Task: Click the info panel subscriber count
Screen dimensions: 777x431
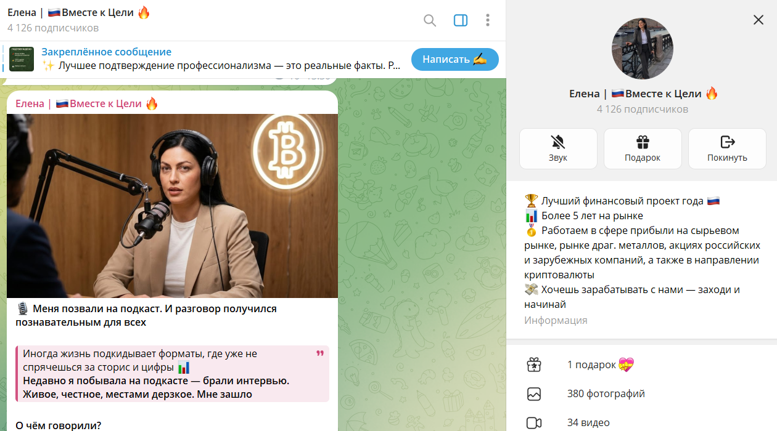Action: 643,109
